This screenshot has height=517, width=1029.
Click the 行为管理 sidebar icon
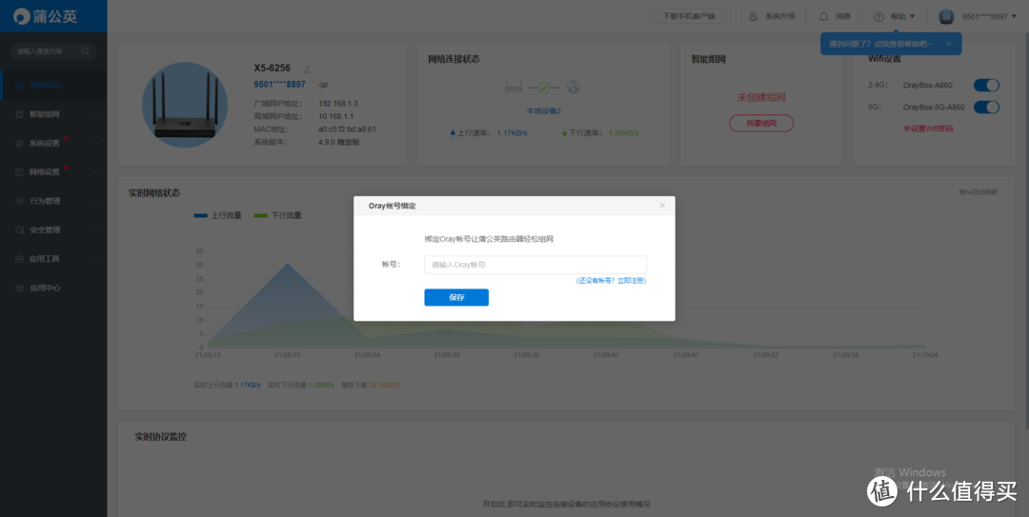[20, 201]
